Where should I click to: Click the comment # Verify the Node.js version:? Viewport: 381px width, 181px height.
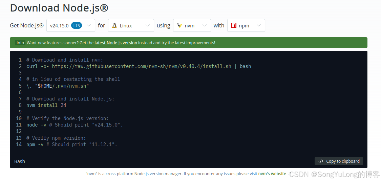coord(67,118)
